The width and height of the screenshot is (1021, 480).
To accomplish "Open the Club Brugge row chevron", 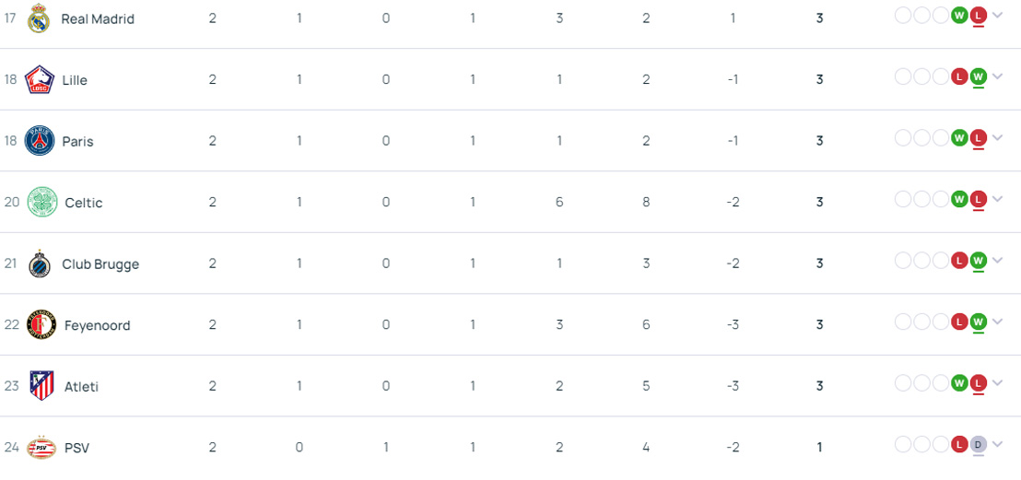I will [998, 261].
